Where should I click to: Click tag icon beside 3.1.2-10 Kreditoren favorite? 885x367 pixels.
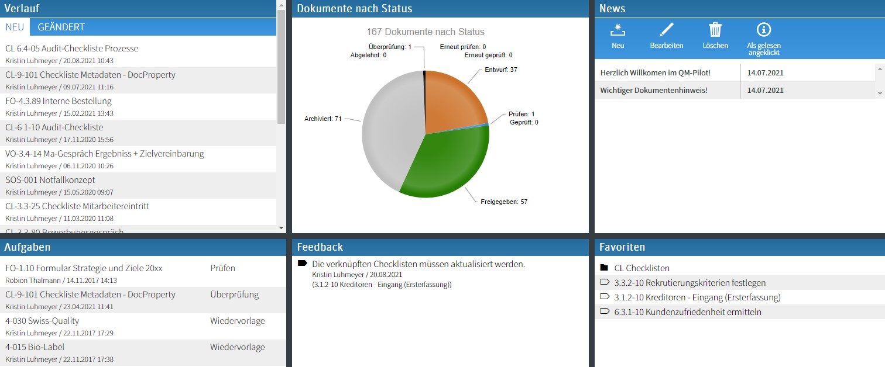click(605, 297)
